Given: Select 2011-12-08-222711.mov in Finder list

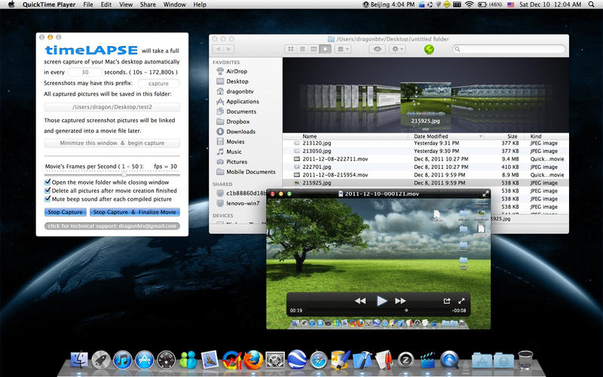Looking at the screenshot, I should [x=426, y=159].
